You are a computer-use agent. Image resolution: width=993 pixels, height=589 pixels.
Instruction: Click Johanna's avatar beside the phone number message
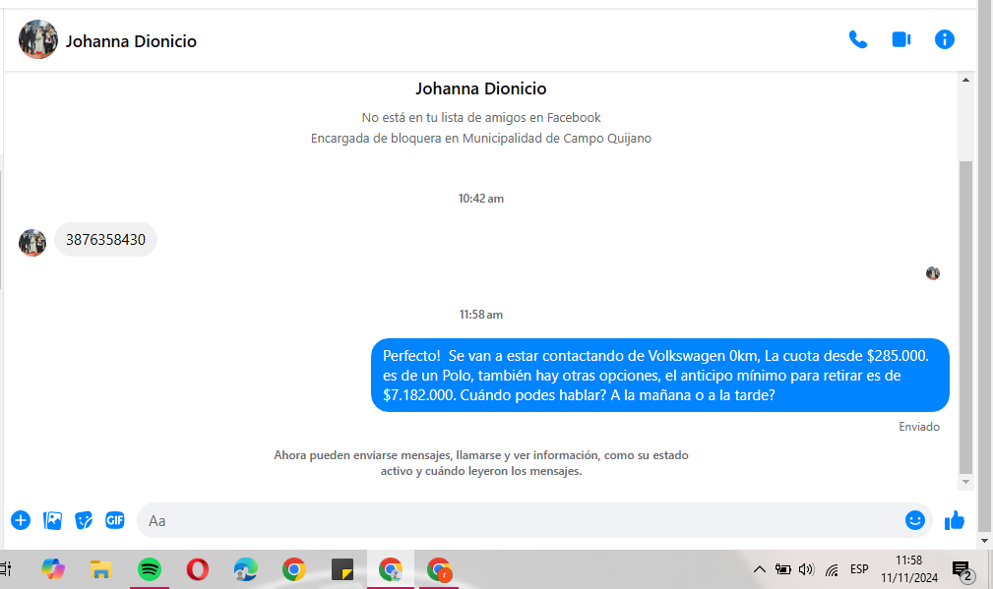[x=32, y=242]
